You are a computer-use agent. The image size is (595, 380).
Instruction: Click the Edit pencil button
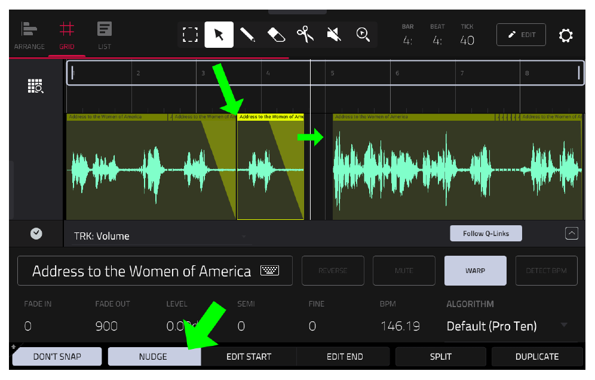point(521,35)
